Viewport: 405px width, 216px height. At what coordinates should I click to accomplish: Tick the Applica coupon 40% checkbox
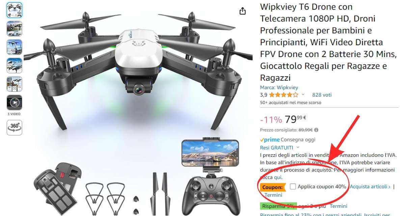pos(293,186)
